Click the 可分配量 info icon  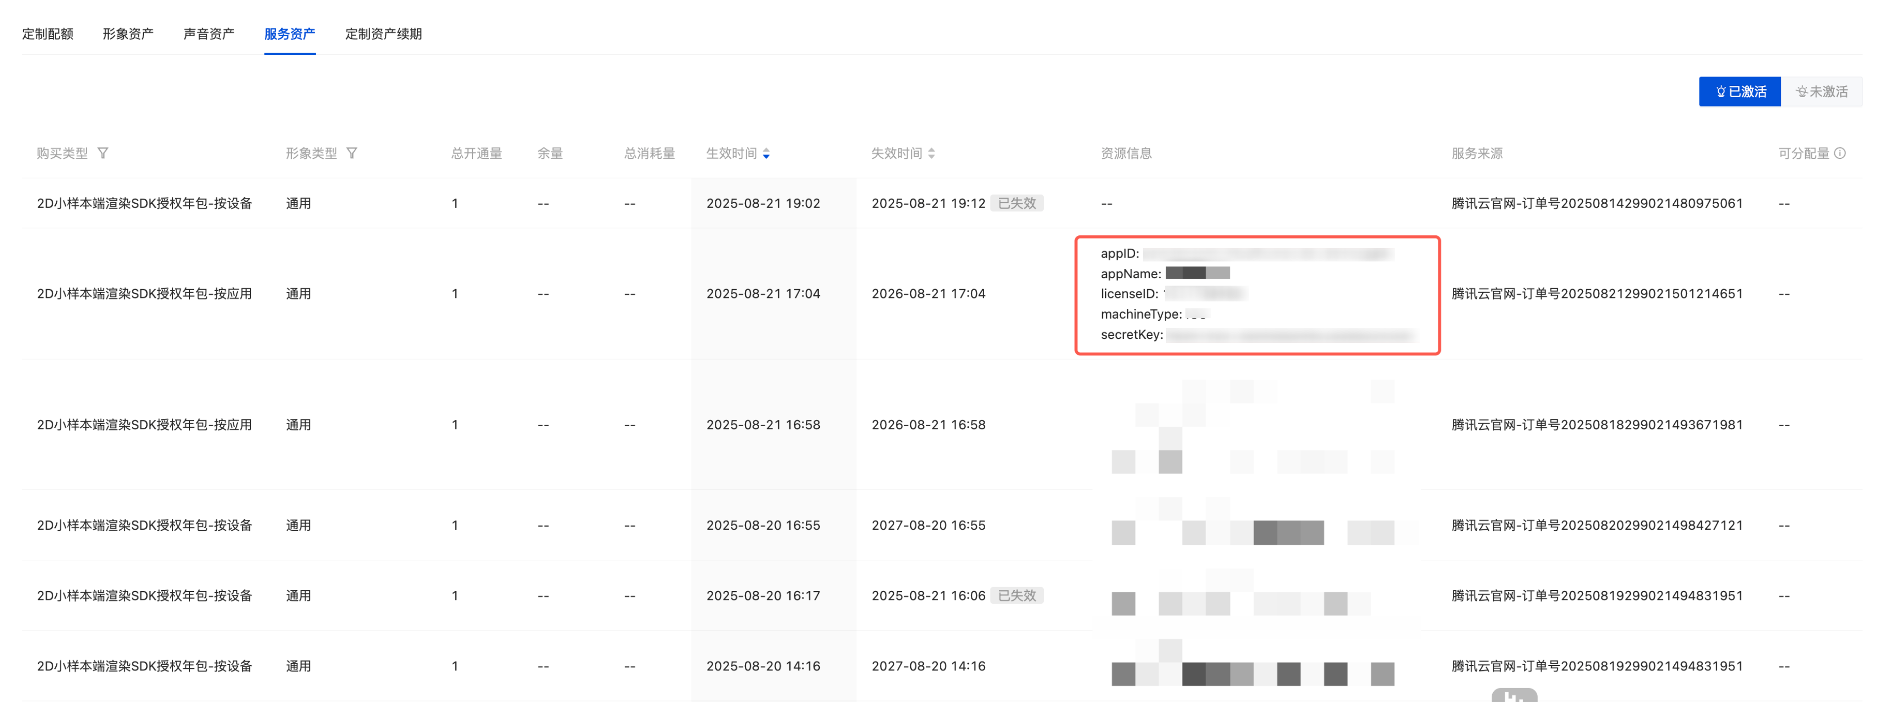[1840, 153]
